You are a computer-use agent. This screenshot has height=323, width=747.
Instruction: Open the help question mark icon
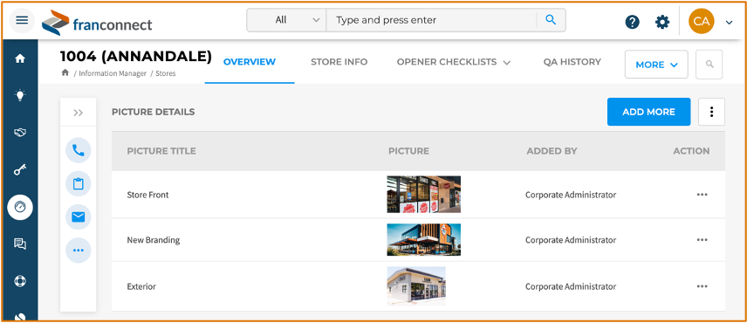point(632,22)
